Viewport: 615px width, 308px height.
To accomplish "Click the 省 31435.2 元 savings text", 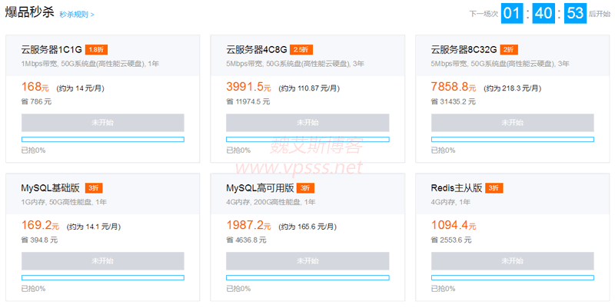I will [x=454, y=102].
